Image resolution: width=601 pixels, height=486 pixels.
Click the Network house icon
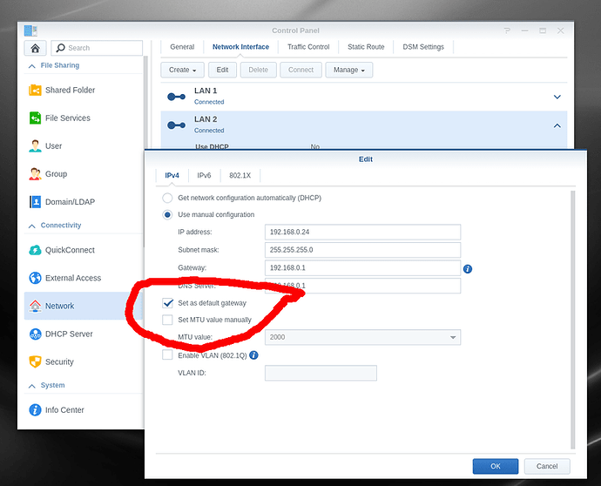click(35, 306)
